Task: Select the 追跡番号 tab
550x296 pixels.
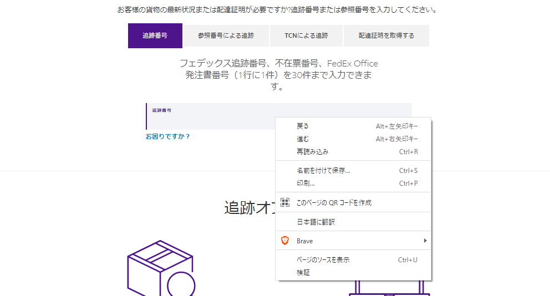Action: 155,35
